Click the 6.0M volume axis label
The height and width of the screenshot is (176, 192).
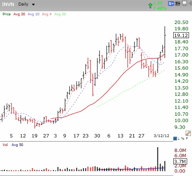[x=180, y=156]
